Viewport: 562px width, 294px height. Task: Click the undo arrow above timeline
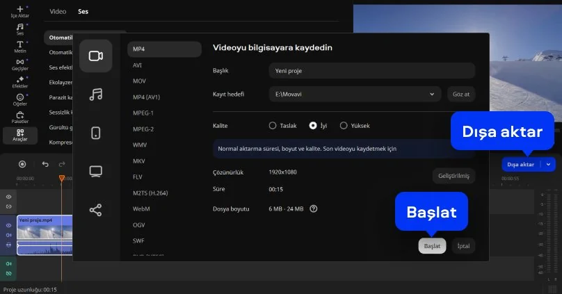coord(45,164)
